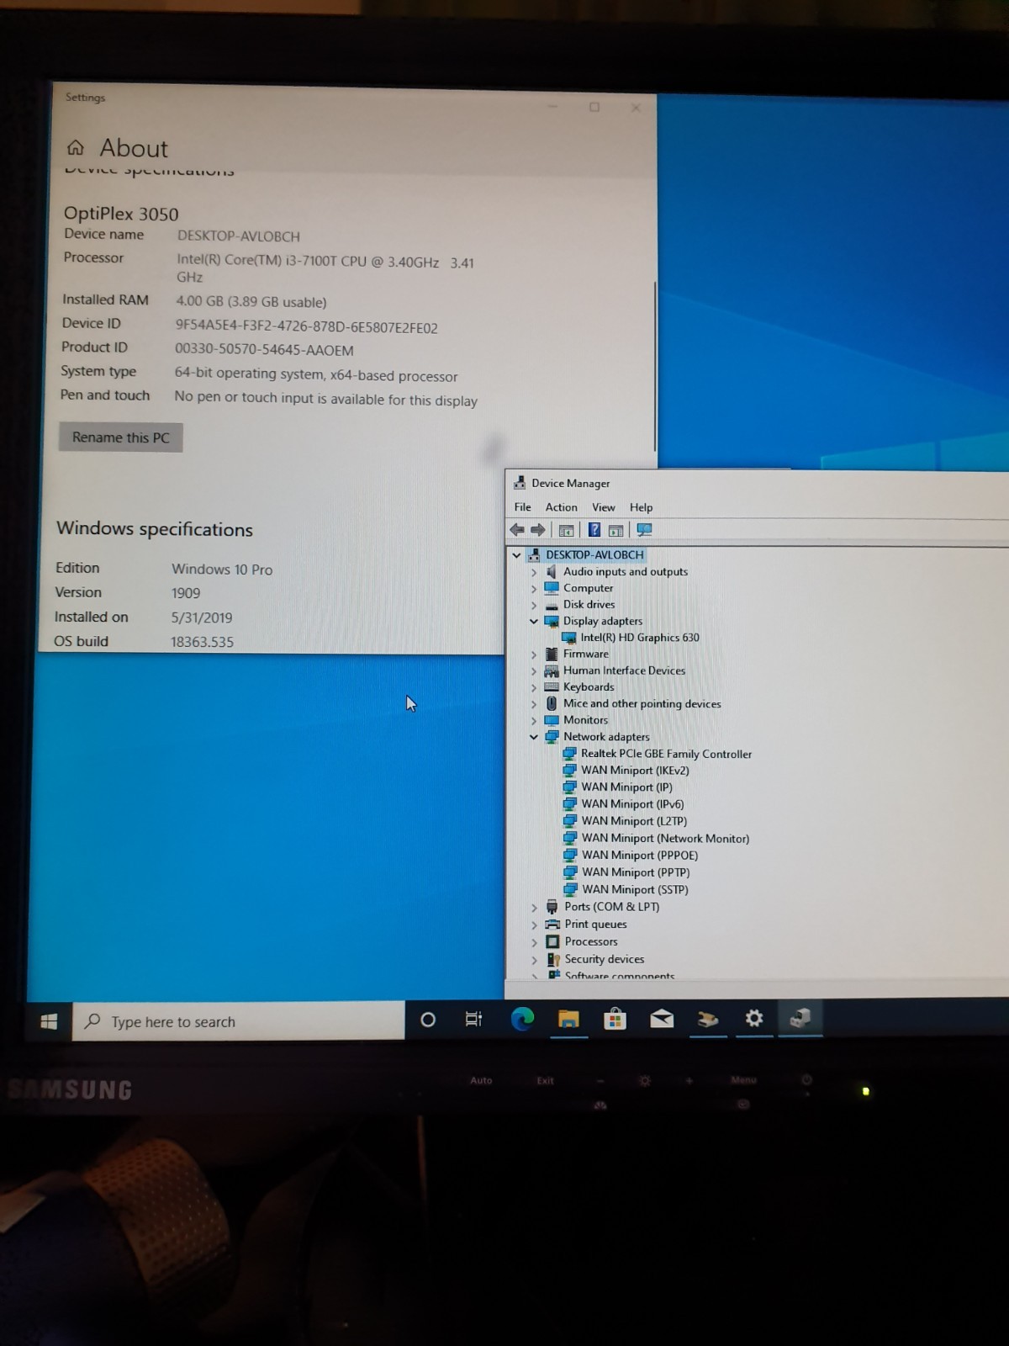Expand Human Interface Devices category
Image resolution: width=1009 pixels, height=1346 pixels.
pos(534,671)
